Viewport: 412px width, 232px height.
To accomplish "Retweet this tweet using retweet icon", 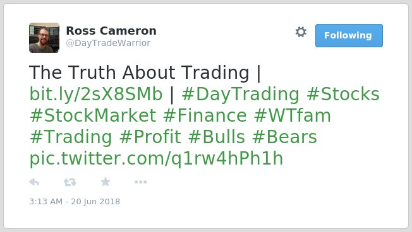I will click(x=70, y=182).
